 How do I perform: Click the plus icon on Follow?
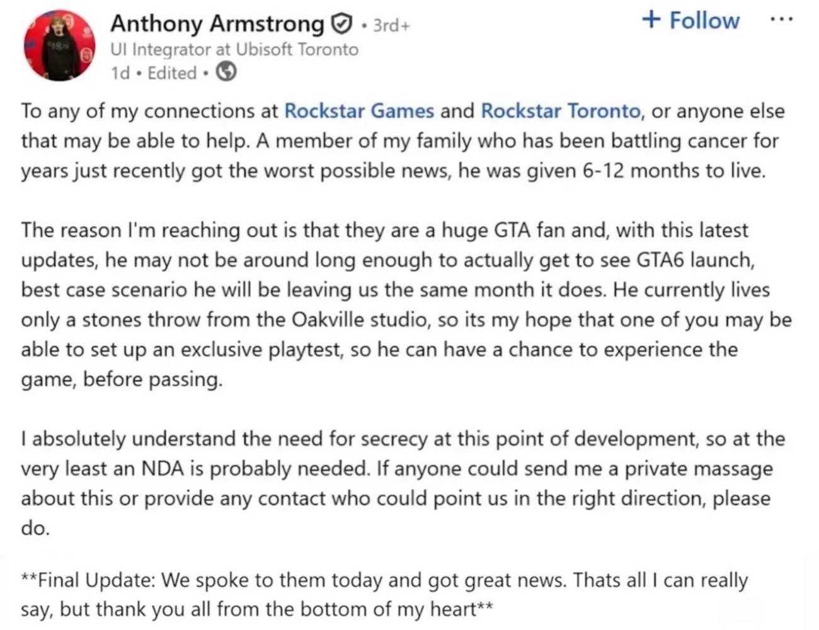tap(650, 20)
